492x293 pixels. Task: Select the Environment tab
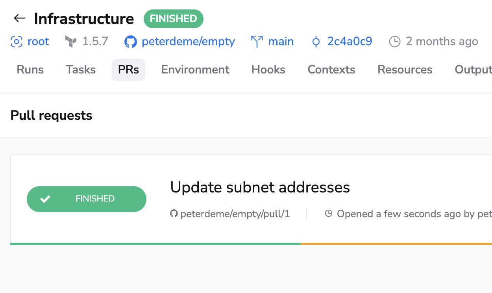pyautogui.click(x=195, y=70)
